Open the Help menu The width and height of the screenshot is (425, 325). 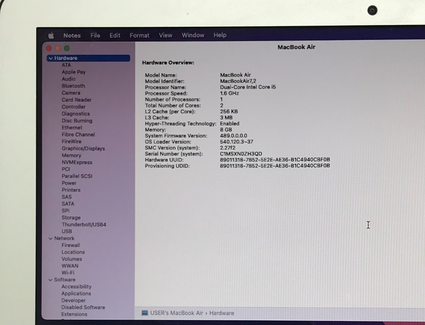pyautogui.click(x=220, y=35)
